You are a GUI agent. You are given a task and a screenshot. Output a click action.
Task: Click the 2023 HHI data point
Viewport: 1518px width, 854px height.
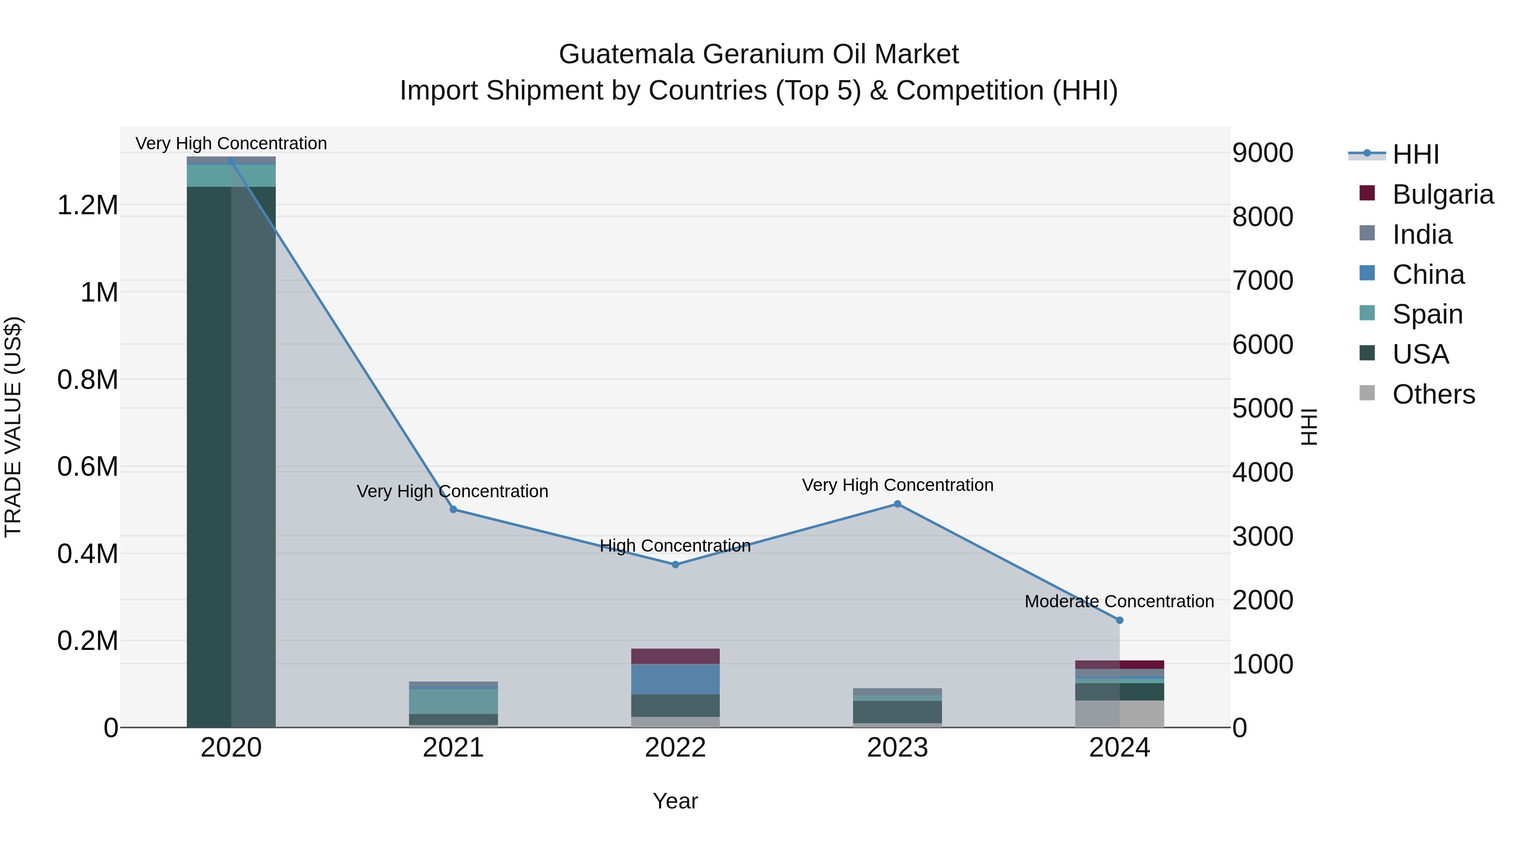tap(897, 504)
